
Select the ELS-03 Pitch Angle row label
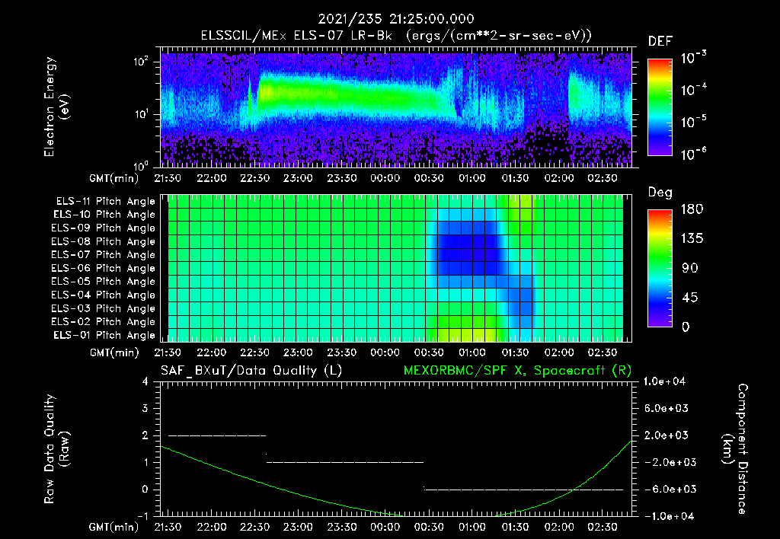click(104, 308)
